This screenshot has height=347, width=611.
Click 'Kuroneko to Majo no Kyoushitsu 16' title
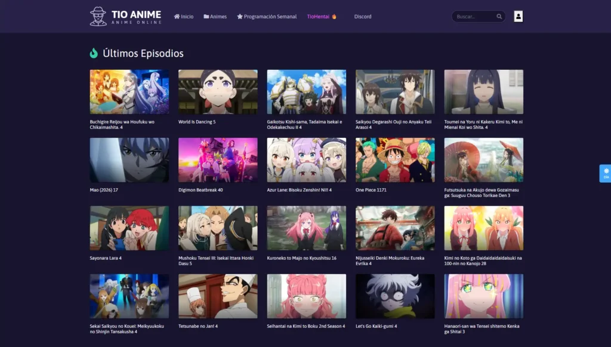[301, 258]
